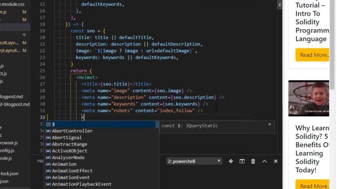Click the variable icon beside AbortController

coord(48,131)
